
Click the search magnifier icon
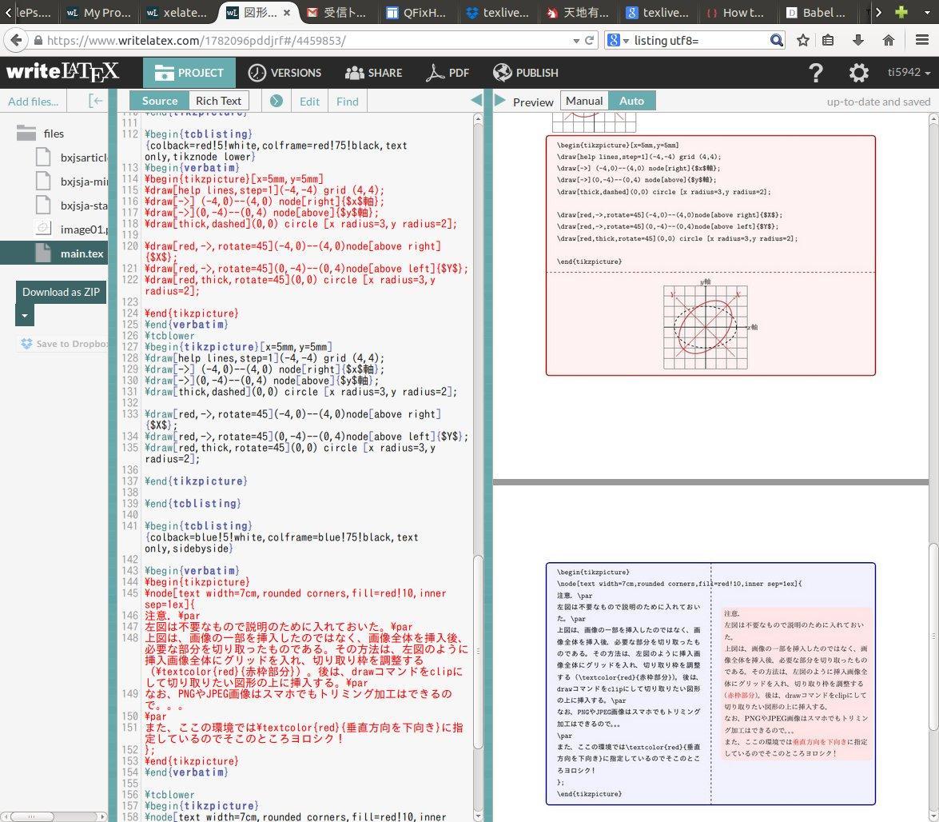776,40
